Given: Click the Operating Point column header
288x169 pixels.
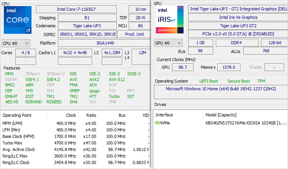Looking at the screenshot, I should click(24, 115).
